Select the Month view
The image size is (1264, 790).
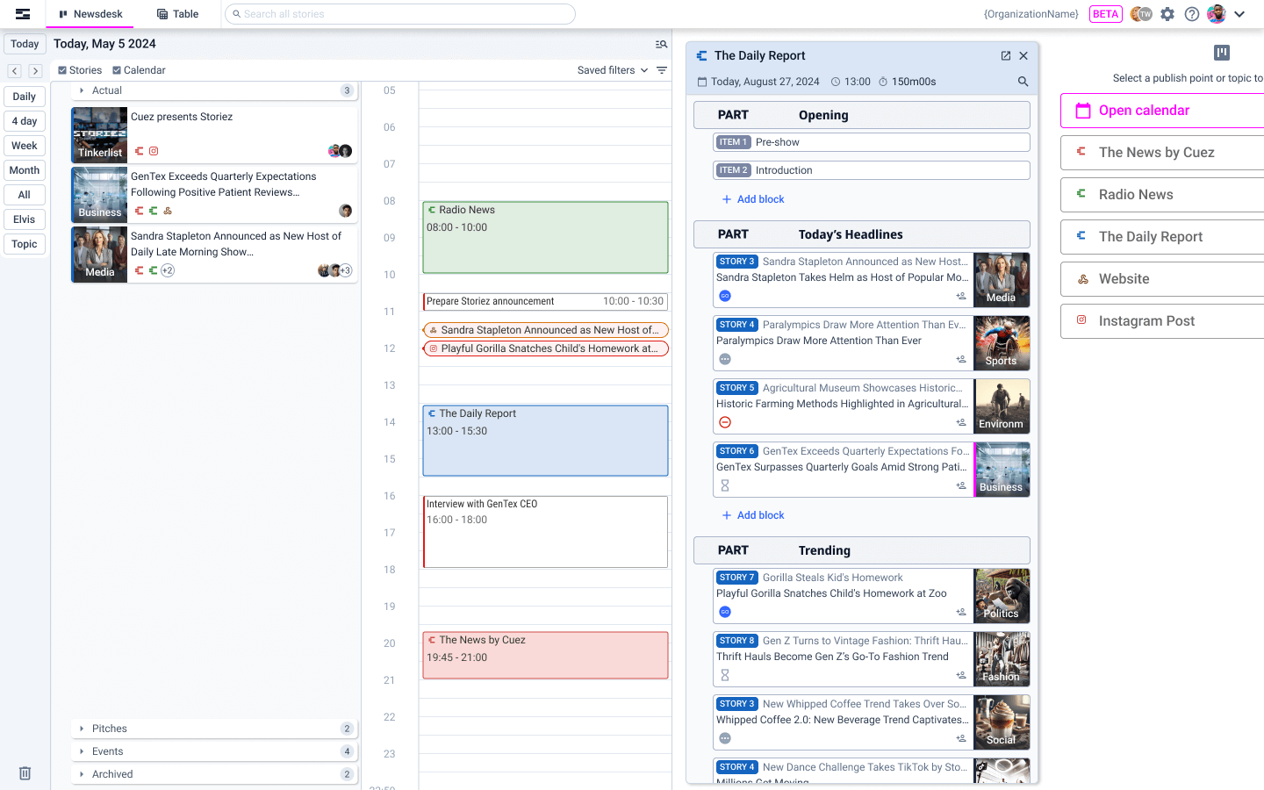(x=25, y=170)
